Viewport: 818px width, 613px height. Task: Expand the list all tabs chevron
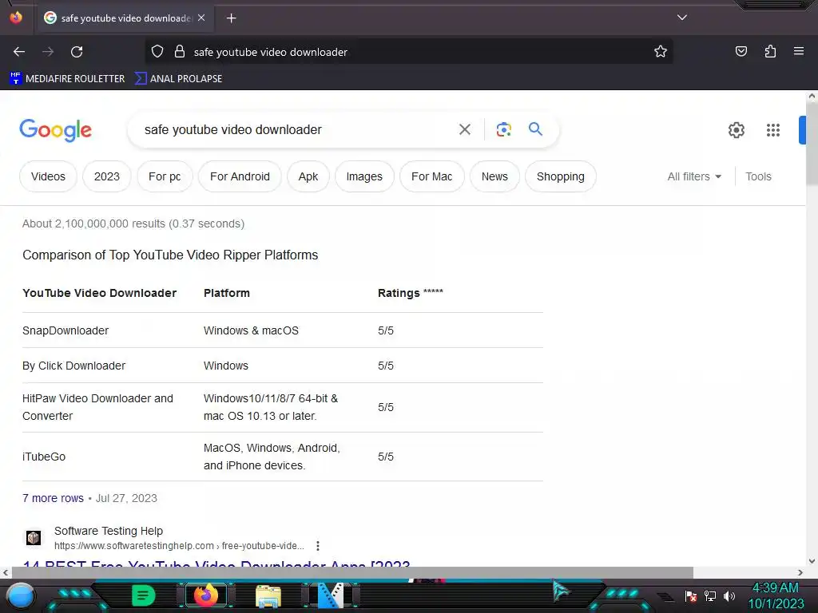(682, 18)
